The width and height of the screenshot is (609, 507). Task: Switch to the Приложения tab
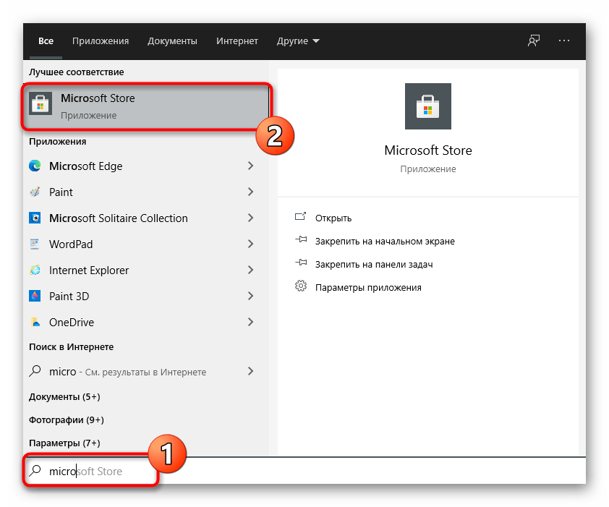click(x=101, y=41)
